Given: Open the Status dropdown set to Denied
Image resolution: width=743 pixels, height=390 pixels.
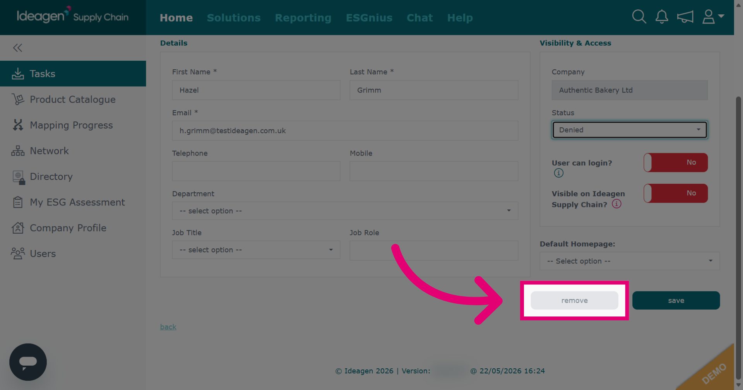Looking at the screenshot, I should [630, 130].
